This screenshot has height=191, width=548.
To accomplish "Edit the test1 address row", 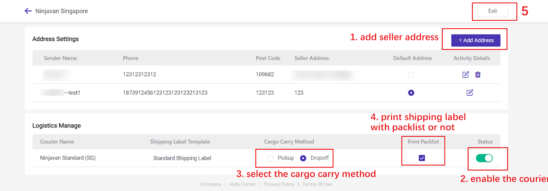I will pyautogui.click(x=470, y=93).
